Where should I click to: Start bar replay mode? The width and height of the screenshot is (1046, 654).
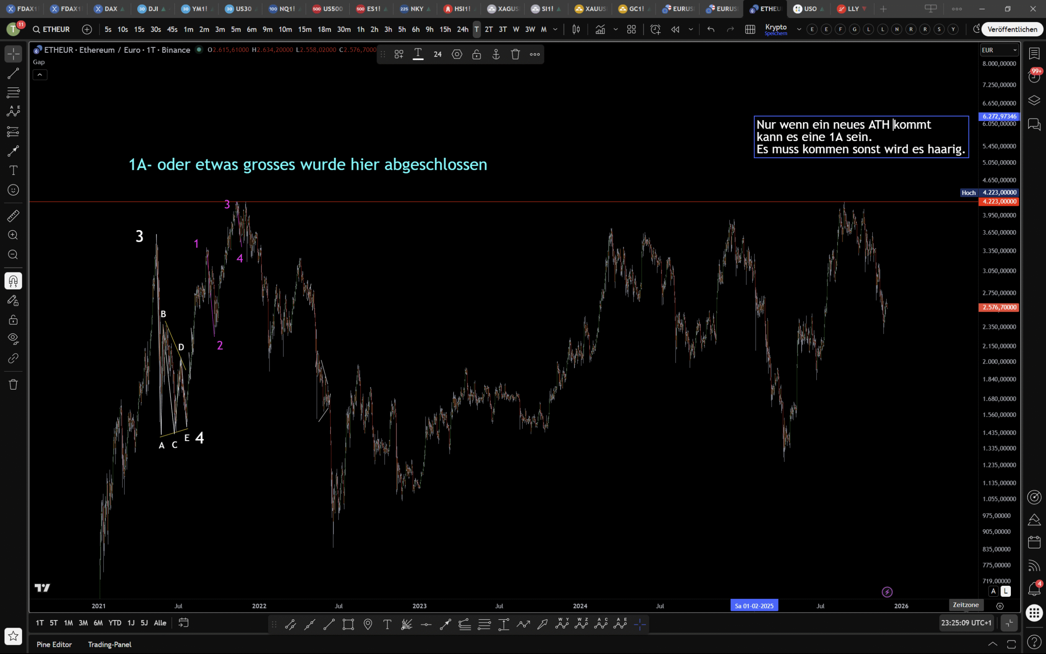tap(675, 29)
